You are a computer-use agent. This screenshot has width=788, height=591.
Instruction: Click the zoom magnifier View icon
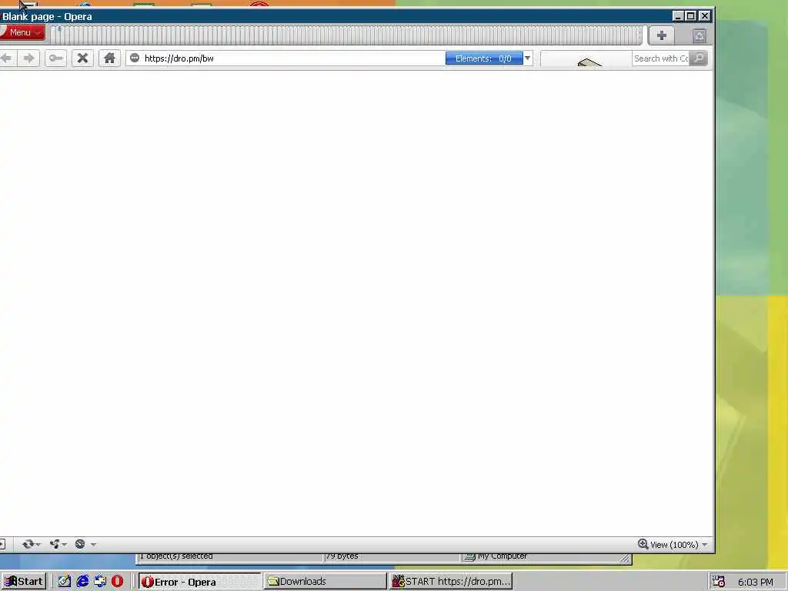(643, 544)
